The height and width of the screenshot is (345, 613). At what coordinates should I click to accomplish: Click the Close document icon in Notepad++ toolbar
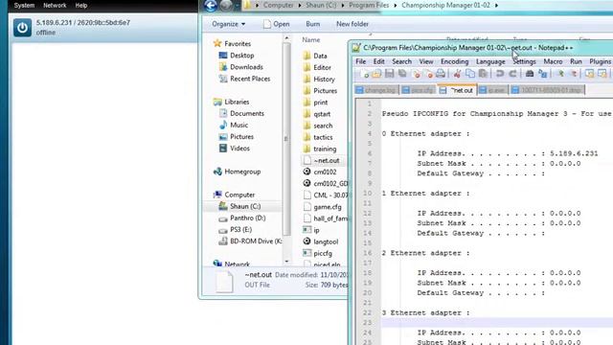tap(417, 74)
